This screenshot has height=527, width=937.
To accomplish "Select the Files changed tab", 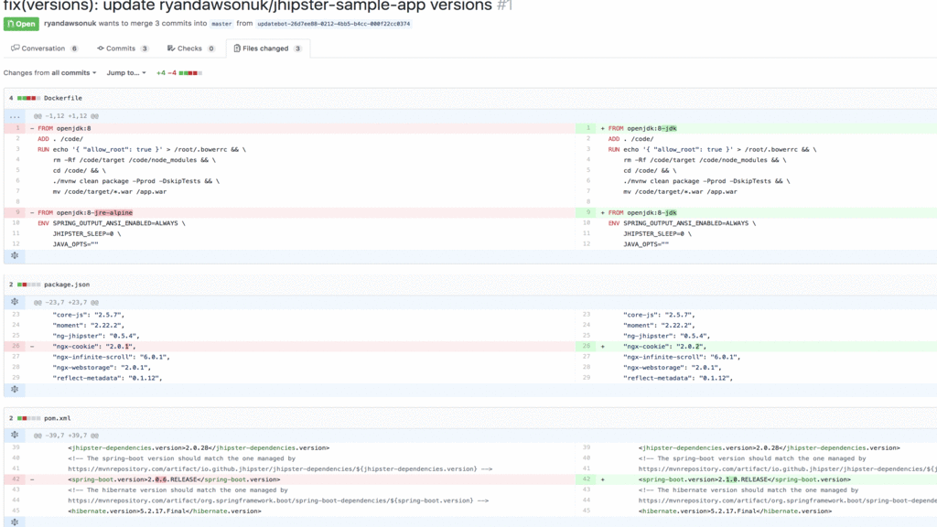I will click(267, 48).
